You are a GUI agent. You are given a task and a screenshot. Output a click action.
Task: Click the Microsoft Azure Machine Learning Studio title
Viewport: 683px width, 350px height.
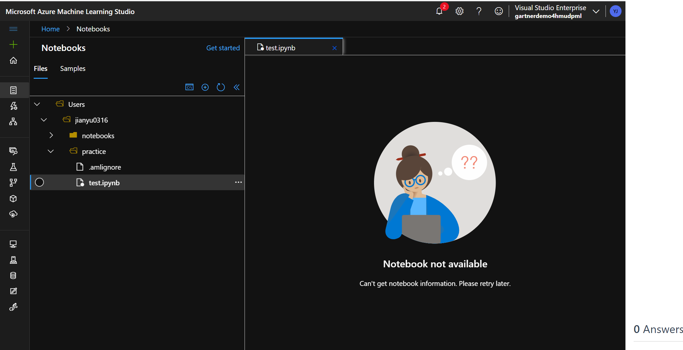click(x=70, y=12)
